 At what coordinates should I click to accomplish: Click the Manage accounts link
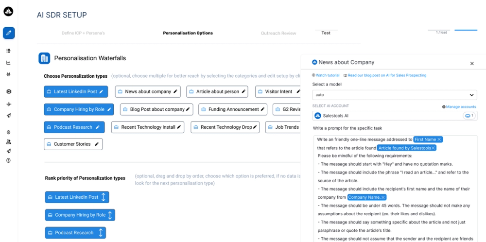pyautogui.click(x=459, y=106)
